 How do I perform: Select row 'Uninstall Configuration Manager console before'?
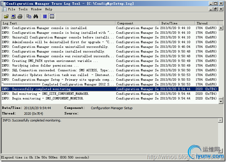coord(110,37)
